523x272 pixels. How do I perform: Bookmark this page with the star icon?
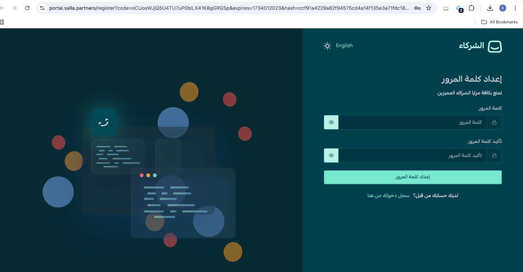429,8
